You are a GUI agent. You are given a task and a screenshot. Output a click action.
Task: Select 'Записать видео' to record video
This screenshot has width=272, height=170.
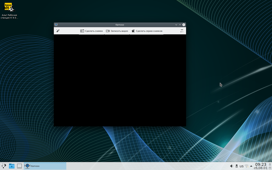coord(117,31)
